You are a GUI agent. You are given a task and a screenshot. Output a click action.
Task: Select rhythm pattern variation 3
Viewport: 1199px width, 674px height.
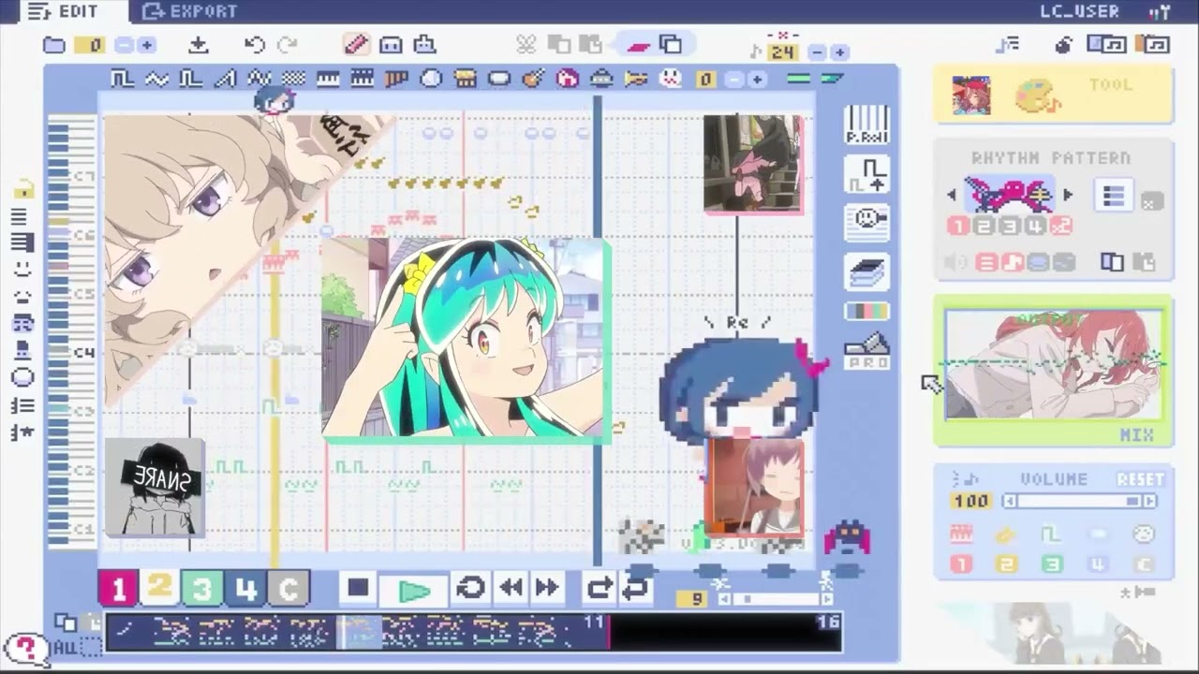point(1009,226)
